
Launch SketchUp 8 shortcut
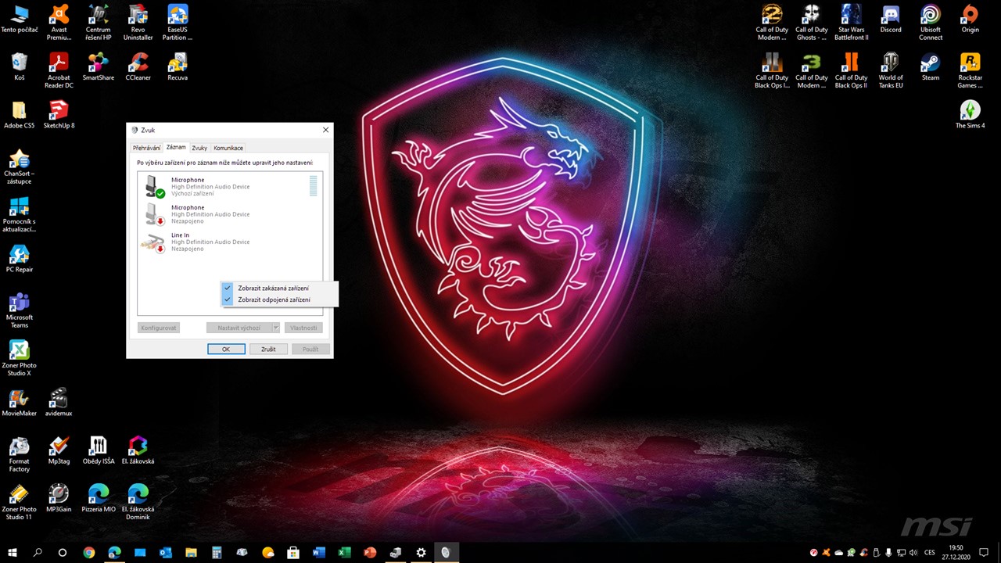[x=59, y=114]
